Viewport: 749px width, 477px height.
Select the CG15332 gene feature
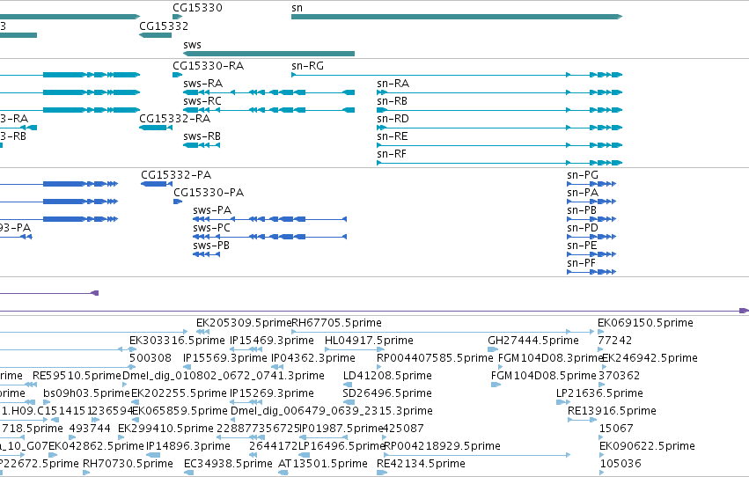[x=155, y=35]
